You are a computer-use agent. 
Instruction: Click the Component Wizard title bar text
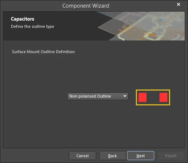click(86, 6)
